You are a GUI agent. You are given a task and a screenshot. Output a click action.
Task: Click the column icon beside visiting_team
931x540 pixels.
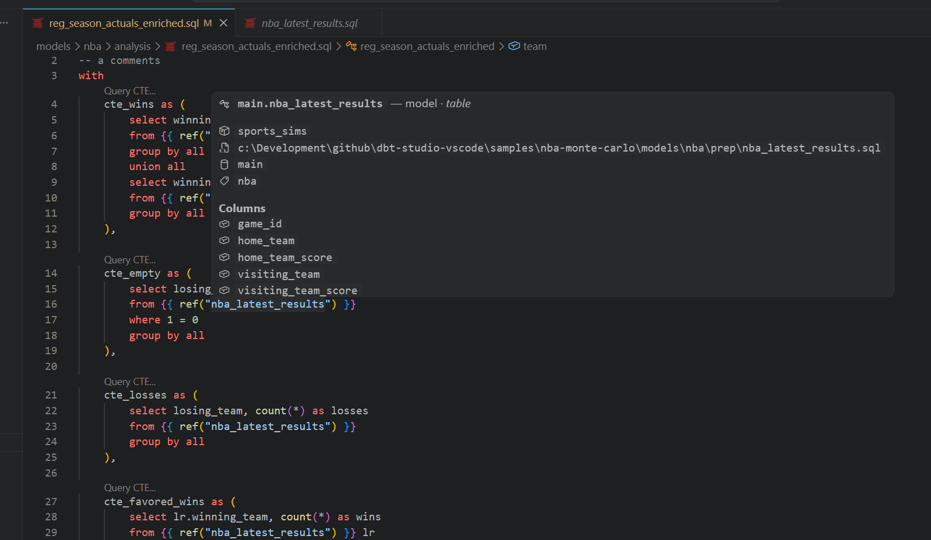[x=224, y=274]
